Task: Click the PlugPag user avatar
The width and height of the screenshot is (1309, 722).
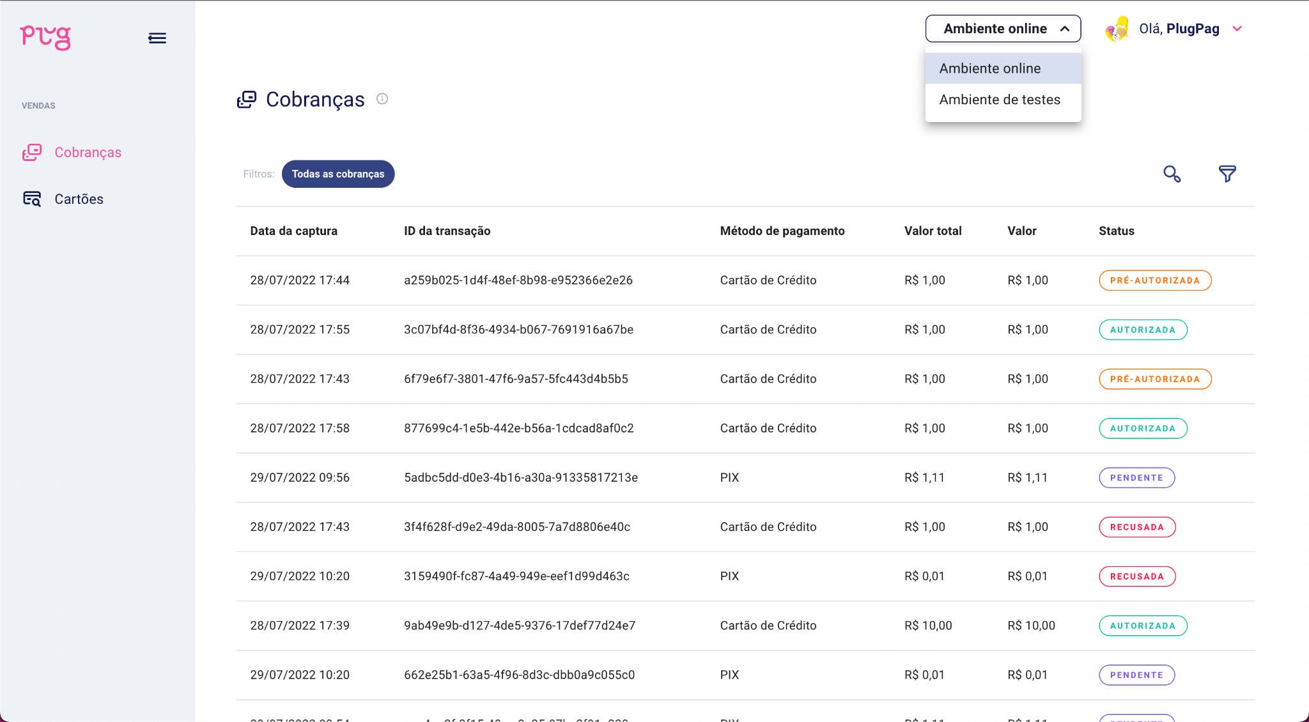Action: (x=1117, y=29)
